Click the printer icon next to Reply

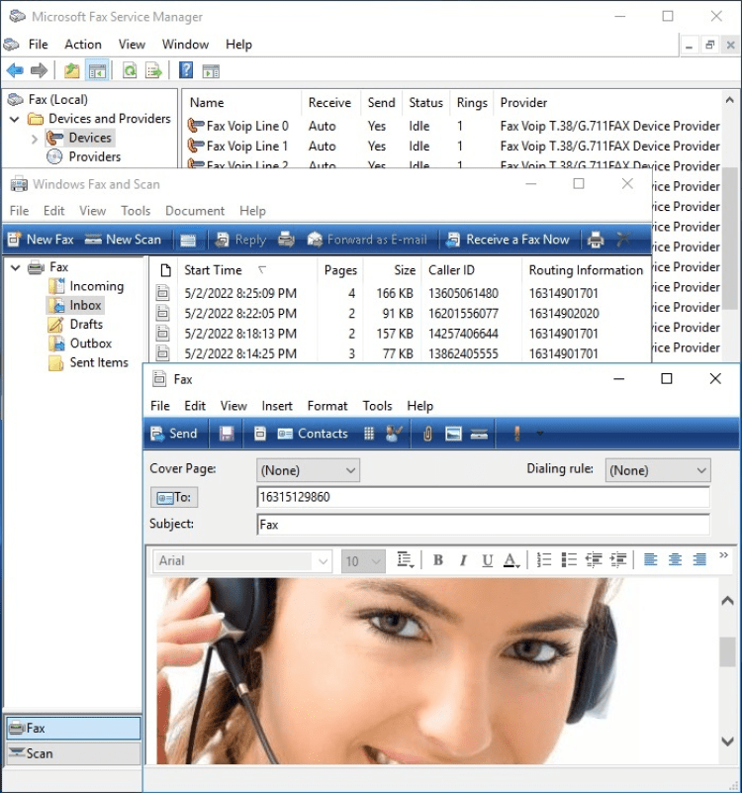pos(286,240)
